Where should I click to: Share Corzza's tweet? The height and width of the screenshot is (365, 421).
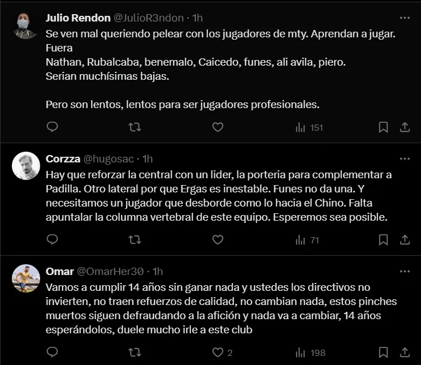[x=405, y=240]
